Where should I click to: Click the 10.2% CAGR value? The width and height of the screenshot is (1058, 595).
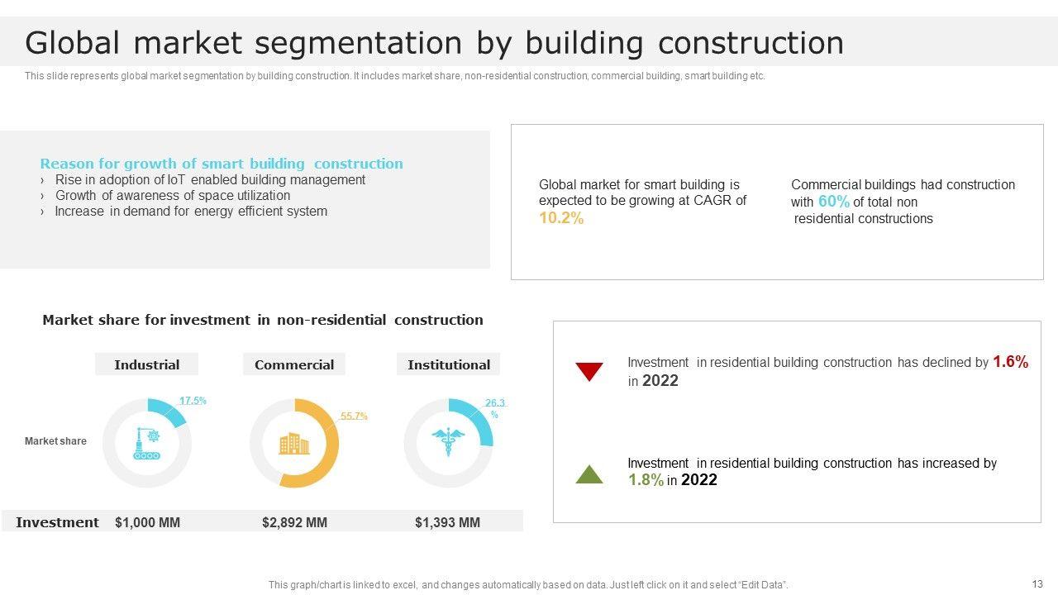[x=561, y=218]
